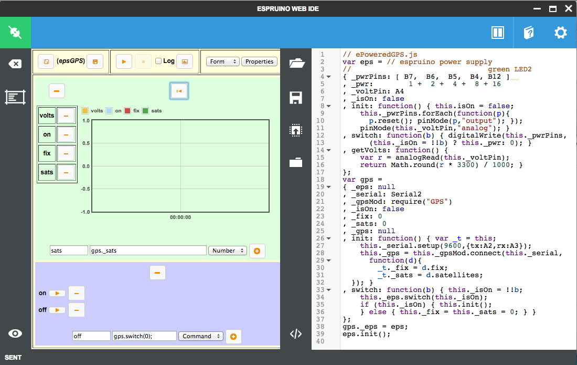Open the Form dropdown
Viewport: 577px width, 365px height.
pyautogui.click(x=222, y=61)
